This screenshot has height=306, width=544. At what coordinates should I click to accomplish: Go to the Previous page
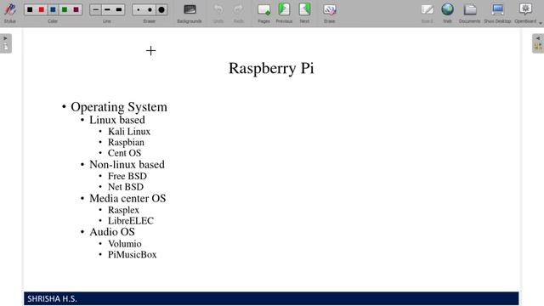[284, 14]
